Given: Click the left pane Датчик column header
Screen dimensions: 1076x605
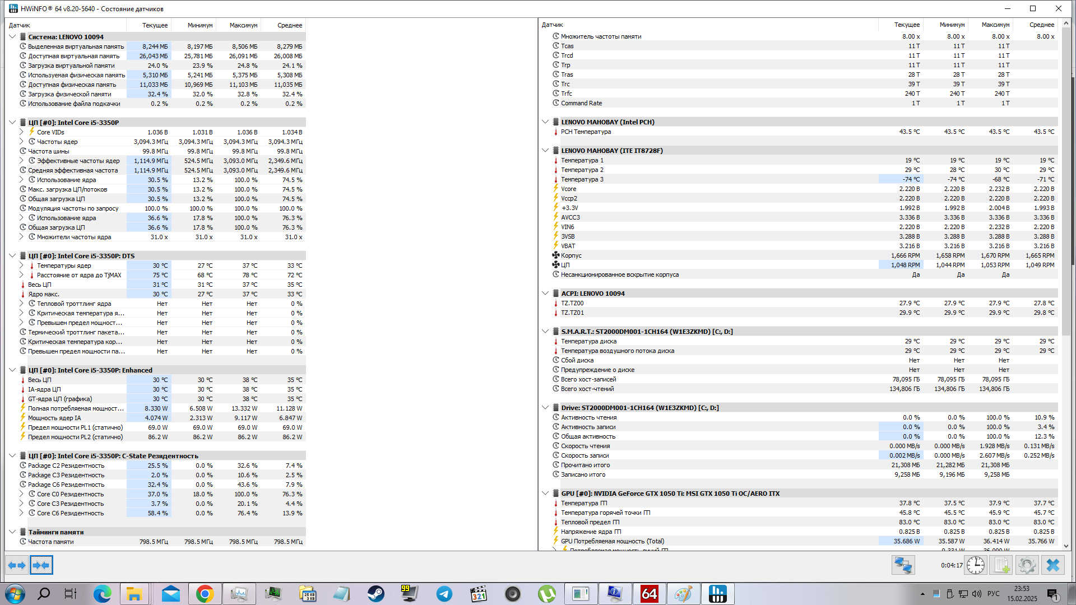Looking at the screenshot, I should [66, 25].
